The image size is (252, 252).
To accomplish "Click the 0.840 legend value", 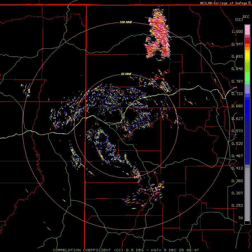I will [x=237, y=69].
